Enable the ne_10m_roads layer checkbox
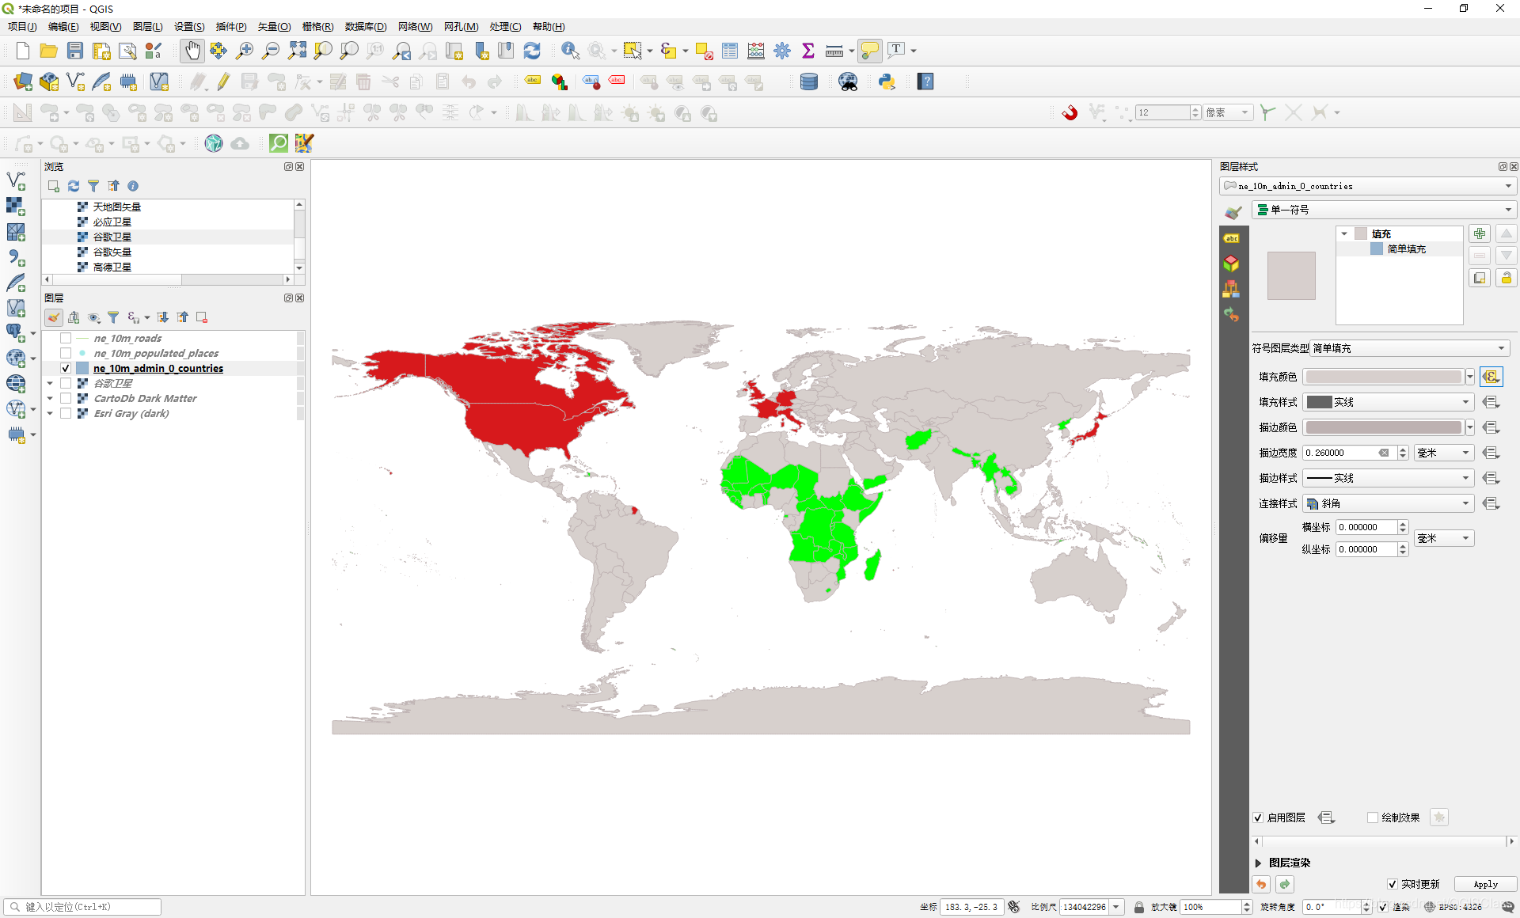The height and width of the screenshot is (918, 1520). pos(66,339)
